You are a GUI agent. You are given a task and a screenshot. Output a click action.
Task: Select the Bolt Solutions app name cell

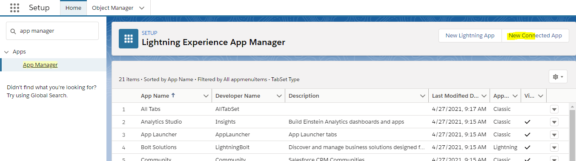click(x=159, y=147)
